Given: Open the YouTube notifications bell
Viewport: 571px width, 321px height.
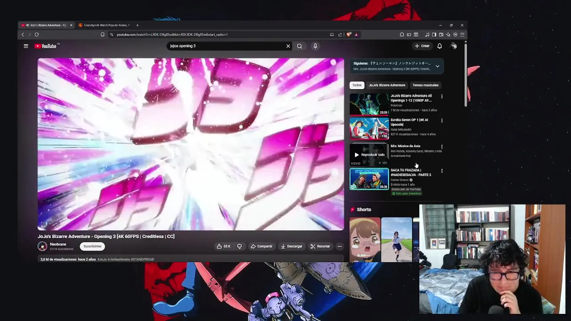Looking at the screenshot, I should click(x=439, y=46).
